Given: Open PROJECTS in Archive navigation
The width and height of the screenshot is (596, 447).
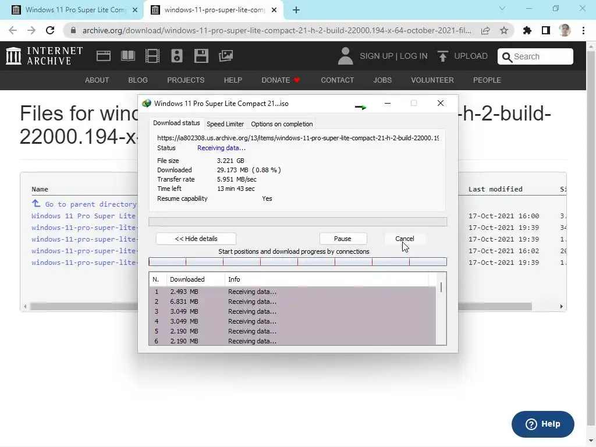Looking at the screenshot, I should click(186, 80).
